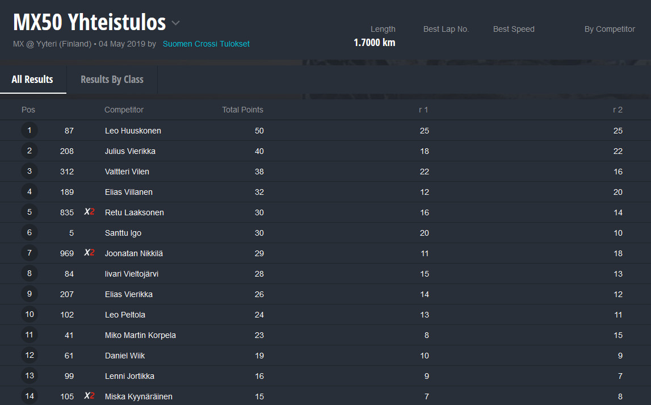This screenshot has width=651, height=405.
Task: Click the Length stat label
Action: tap(383, 29)
